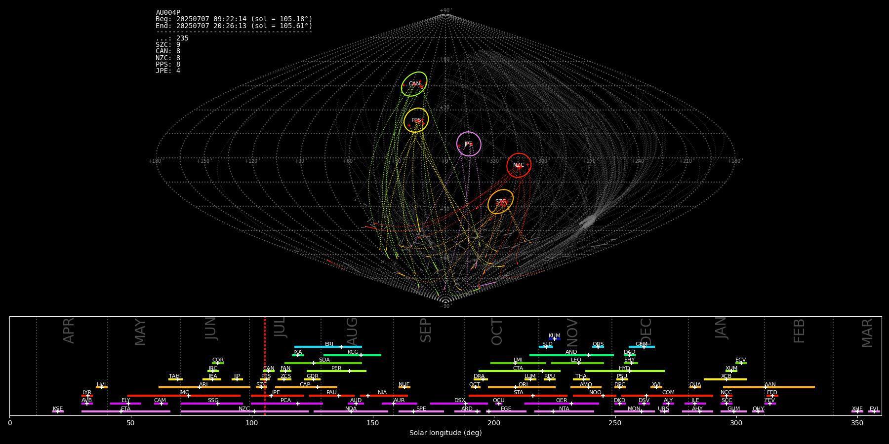Screen dimensions: 889x444
Task: Click the LYR shower marker in timeline
Action: pos(87,395)
